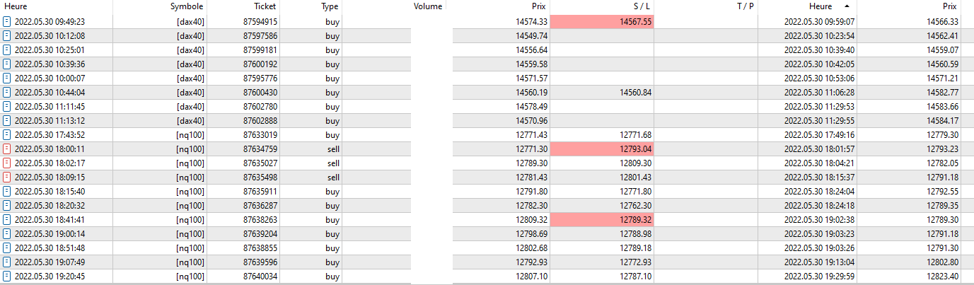
Task: Toggle the sort arrow on closing Heure header
Action: click(x=847, y=6)
